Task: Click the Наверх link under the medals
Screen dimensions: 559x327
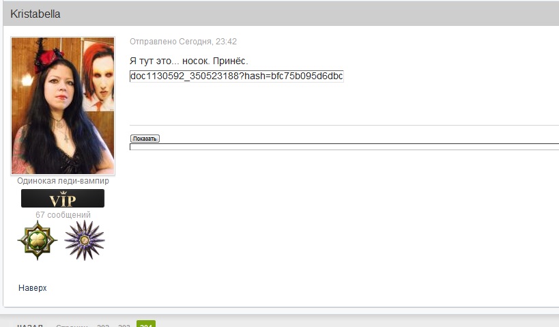Action: pyautogui.click(x=33, y=288)
